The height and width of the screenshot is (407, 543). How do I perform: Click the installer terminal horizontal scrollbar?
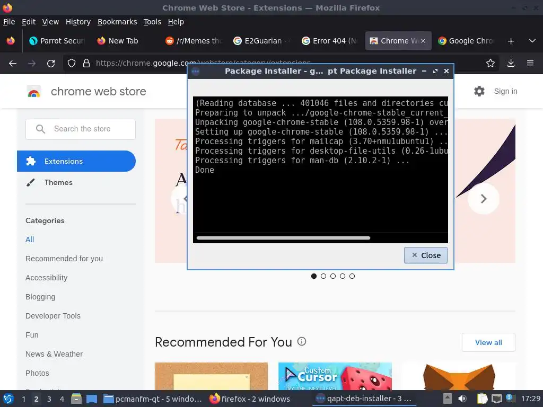click(283, 238)
